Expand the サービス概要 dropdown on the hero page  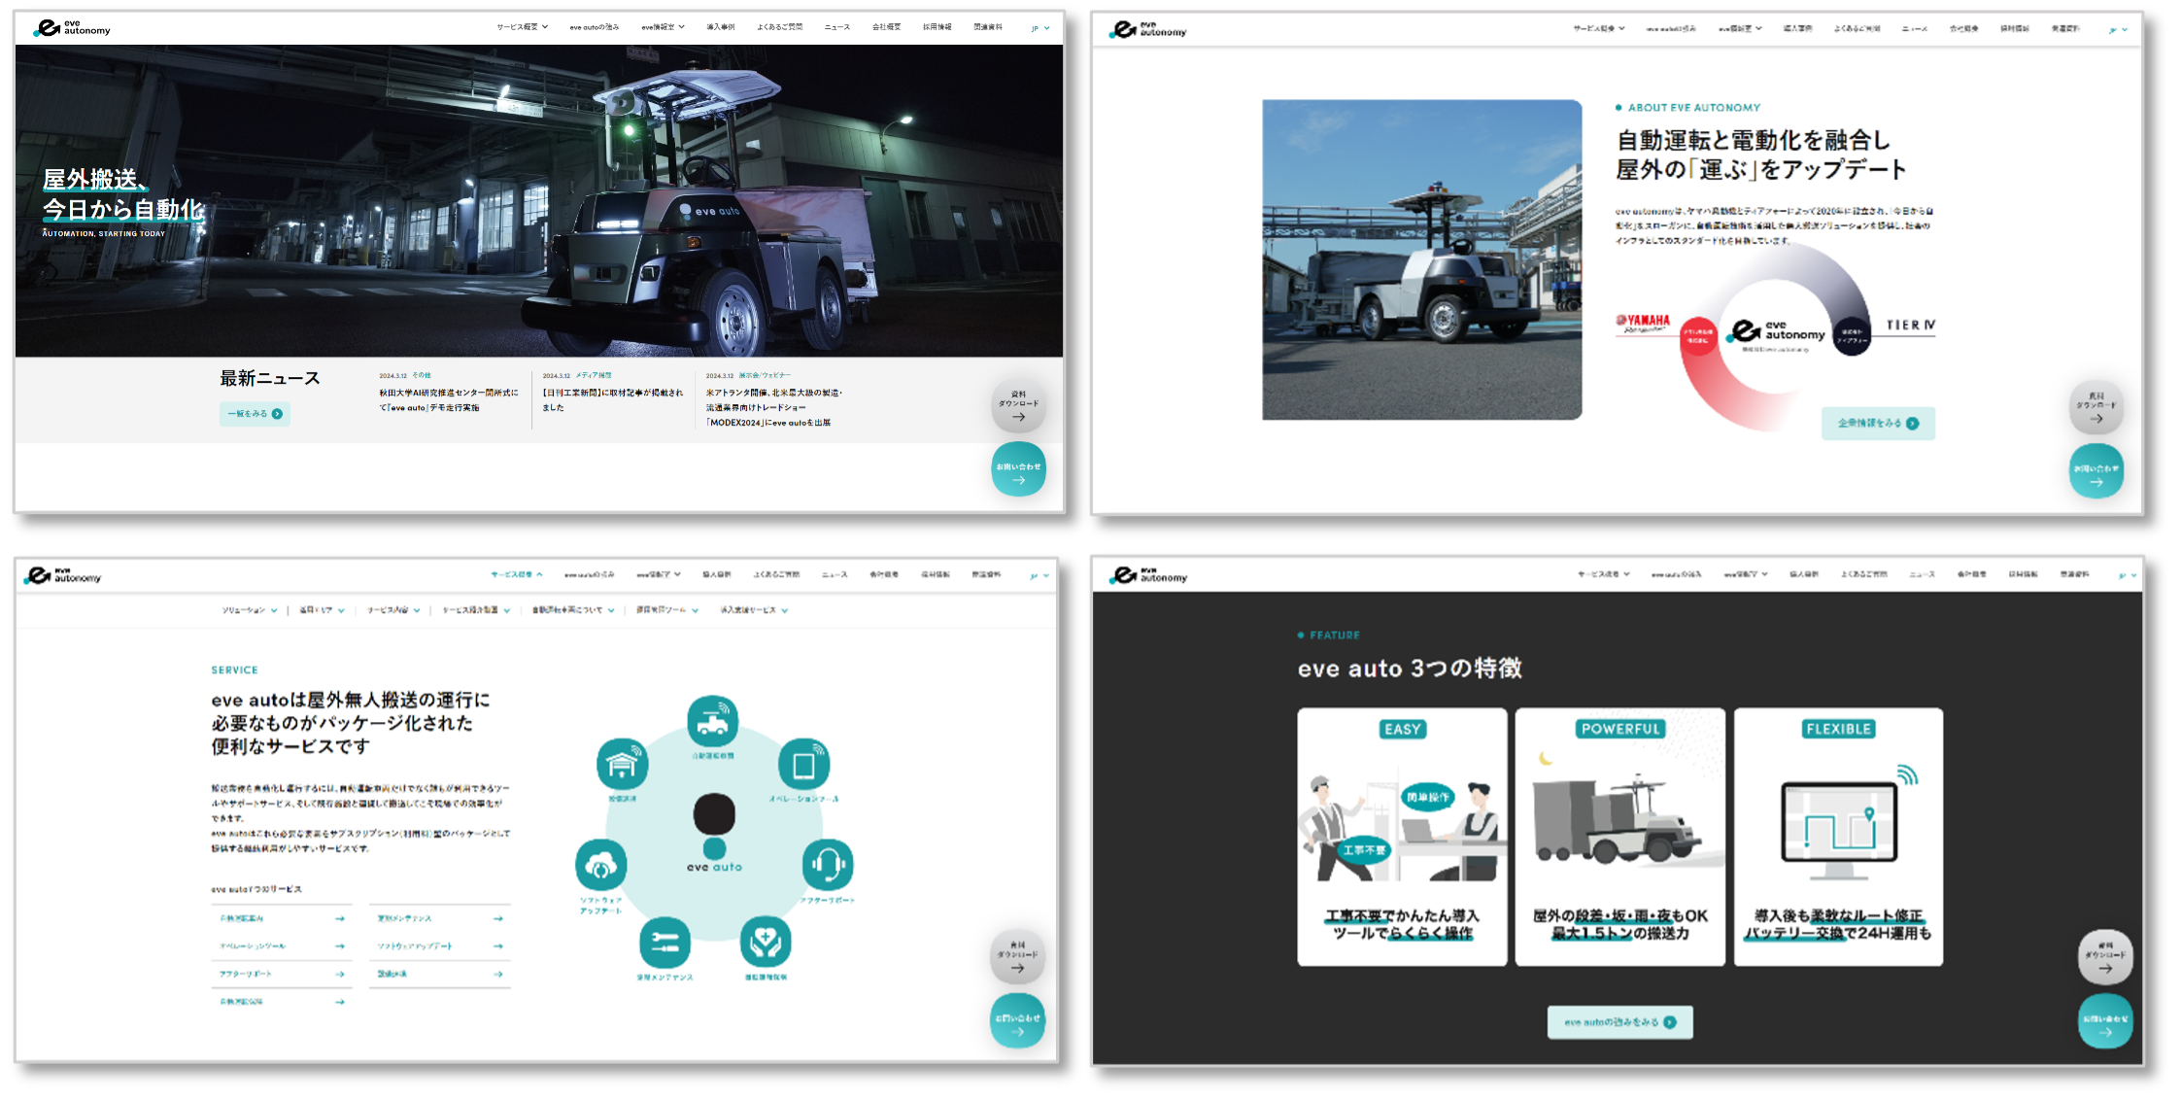[x=522, y=27]
